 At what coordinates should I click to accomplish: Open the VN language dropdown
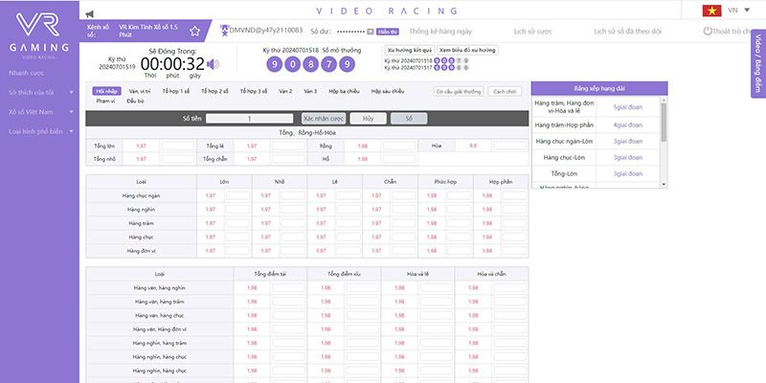[739, 10]
